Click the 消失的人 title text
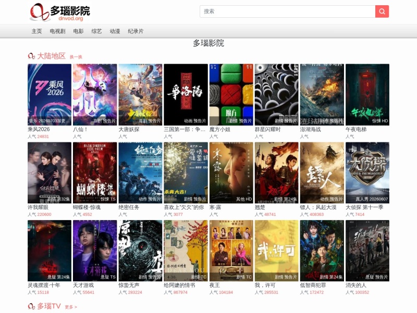This screenshot has width=417, height=313. pyautogui.click(x=356, y=285)
